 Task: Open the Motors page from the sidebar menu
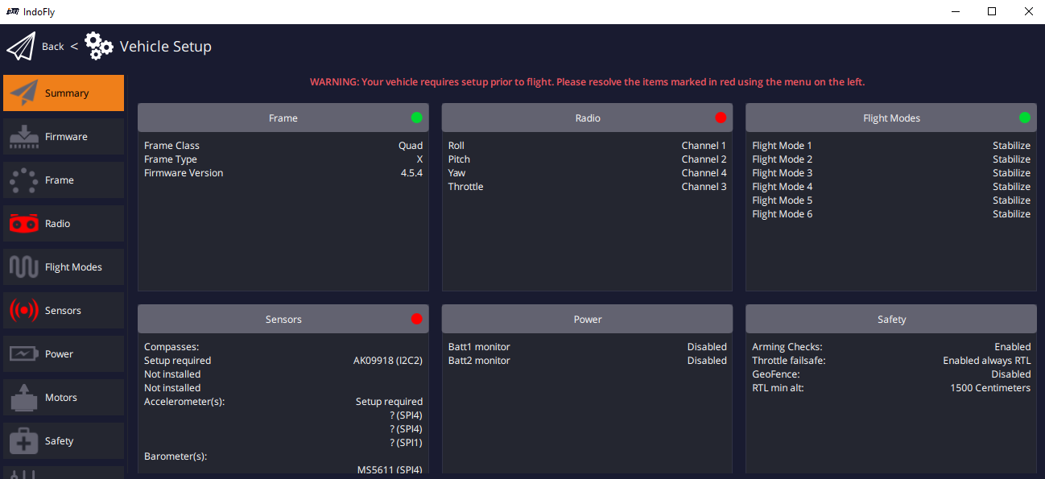[64, 397]
